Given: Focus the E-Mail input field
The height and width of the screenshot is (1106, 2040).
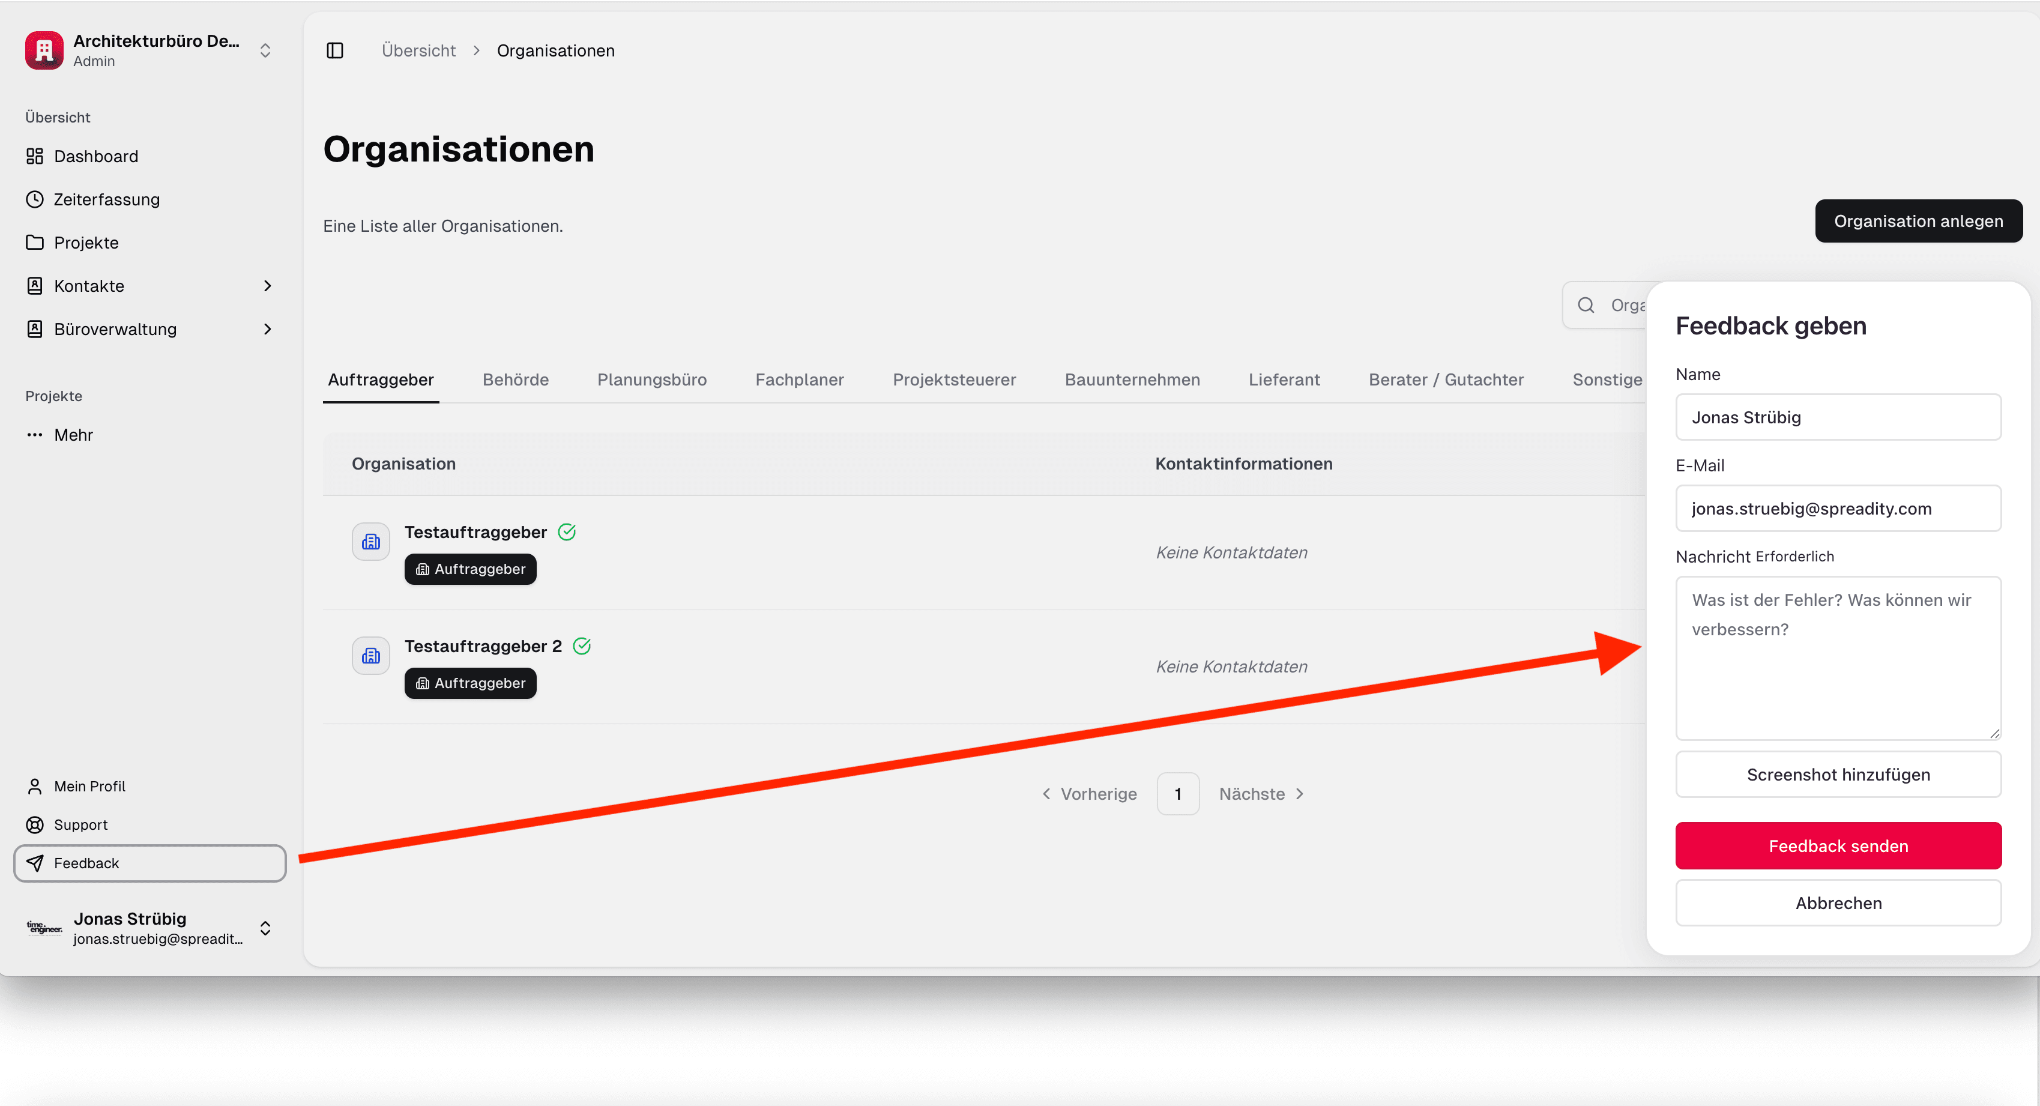Looking at the screenshot, I should [x=1838, y=509].
